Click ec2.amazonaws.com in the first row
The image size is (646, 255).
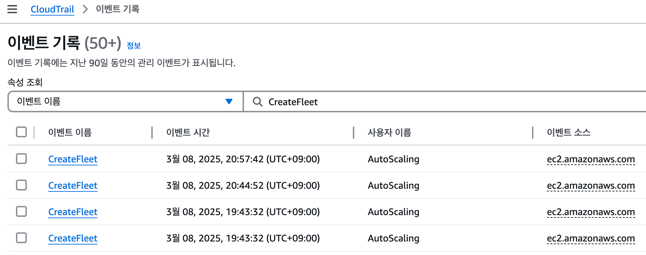[591, 159]
